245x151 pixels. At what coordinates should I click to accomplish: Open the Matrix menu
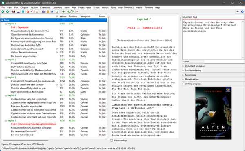139,7
